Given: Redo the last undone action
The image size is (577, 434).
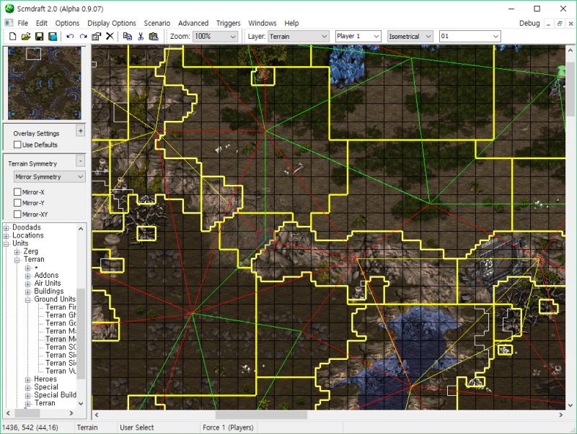Looking at the screenshot, I should pyautogui.click(x=84, y=36).
